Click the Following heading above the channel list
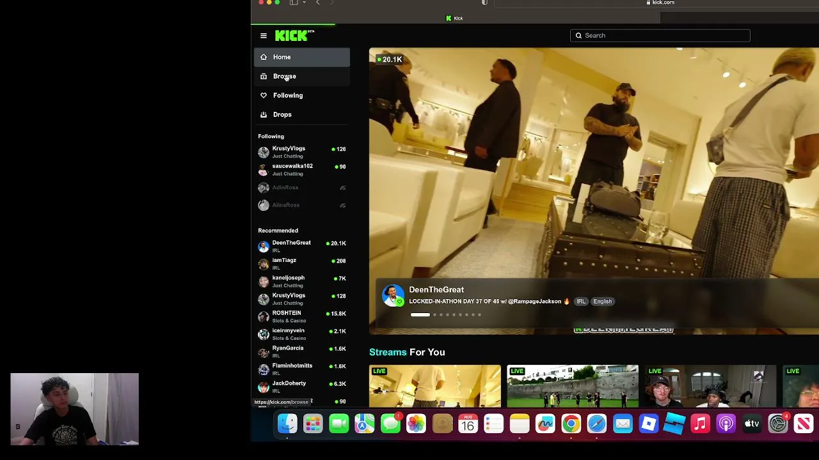This screenshot has width=819, height=460. tap(271, 136)
